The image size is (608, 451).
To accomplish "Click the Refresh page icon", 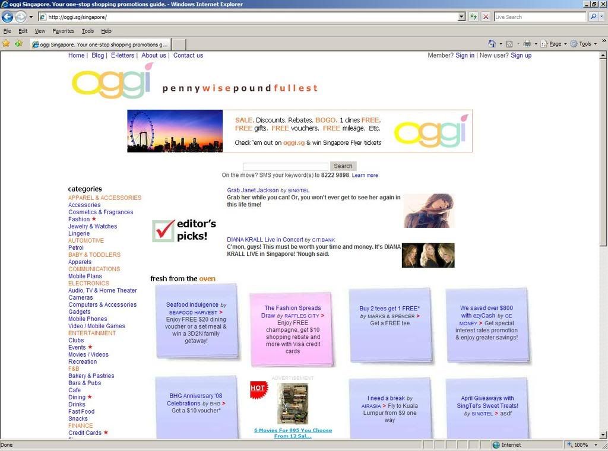I will click(473, 17).
